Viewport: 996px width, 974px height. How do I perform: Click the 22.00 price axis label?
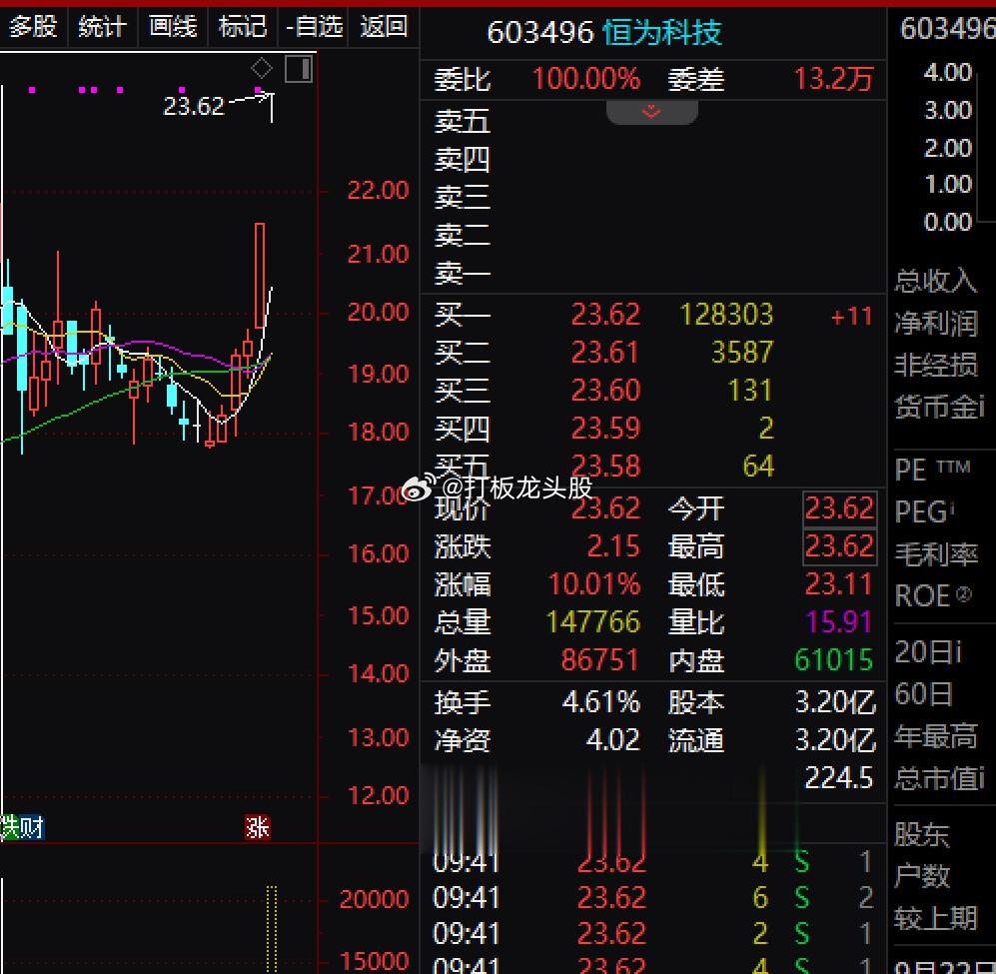(x=378, y=190)
